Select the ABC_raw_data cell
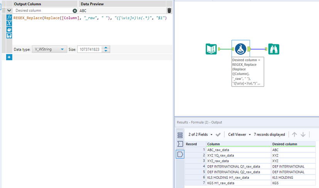The image size is (319, 188). click(x=238, y=150)
